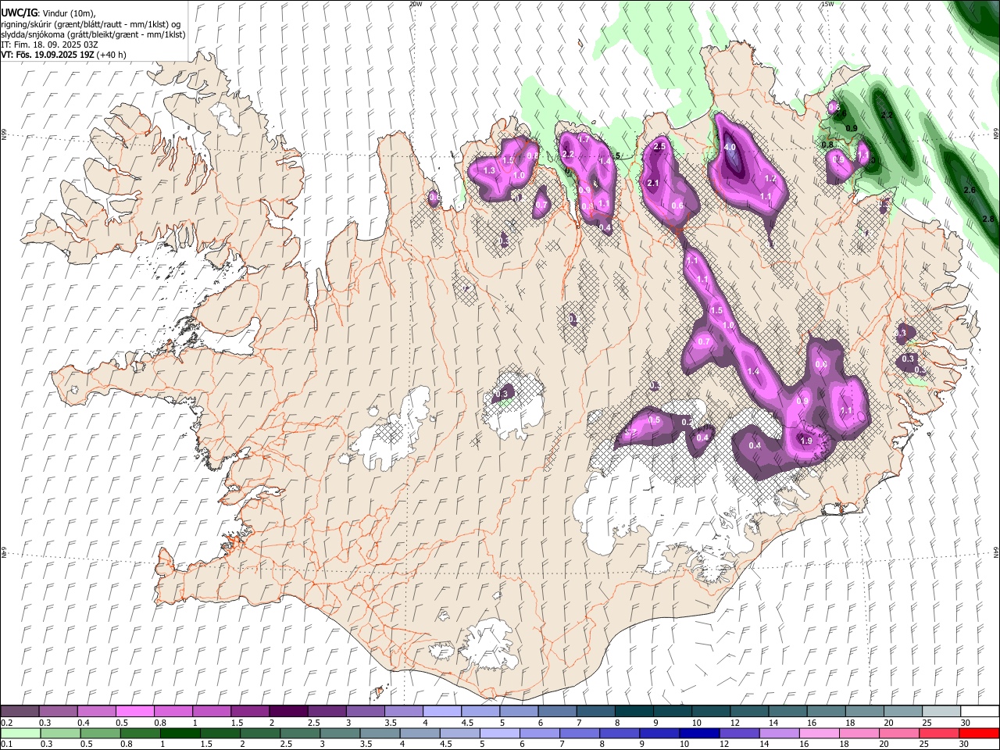Image resolution: width=1000 pixels, height=750 pixels.
Task: Click the 'slydda/snjókoma' legend description line
Action: tap(92, 34)
